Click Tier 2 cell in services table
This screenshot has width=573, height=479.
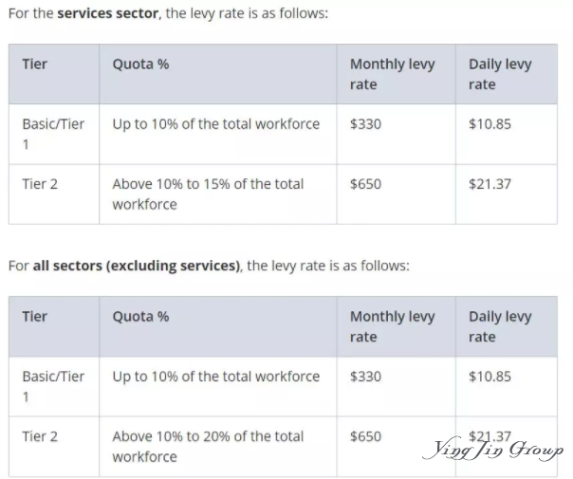54,194
